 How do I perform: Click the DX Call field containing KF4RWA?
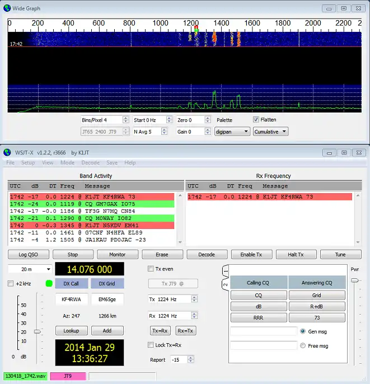[71, 299]
